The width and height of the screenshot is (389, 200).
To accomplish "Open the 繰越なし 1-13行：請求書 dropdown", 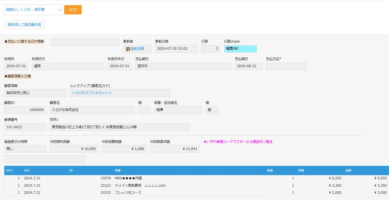I will tap(33, 10).
